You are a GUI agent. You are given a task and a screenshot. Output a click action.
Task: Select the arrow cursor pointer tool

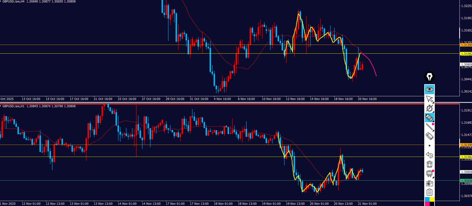[x=429, y=99]
